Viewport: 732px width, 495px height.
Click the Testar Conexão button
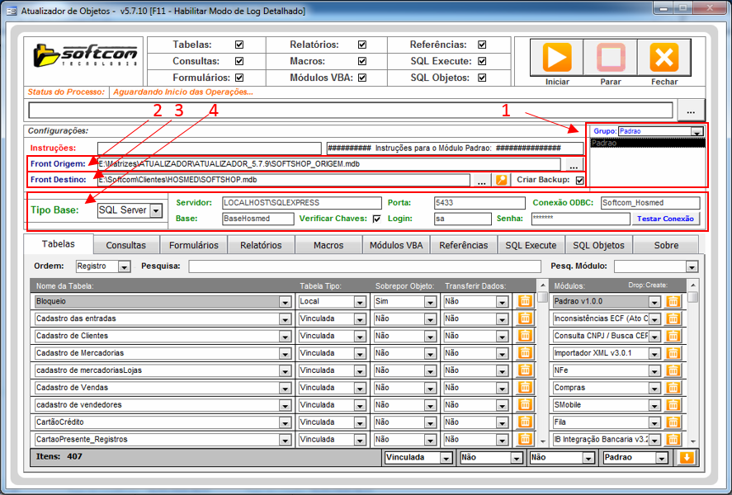(665, 219)
